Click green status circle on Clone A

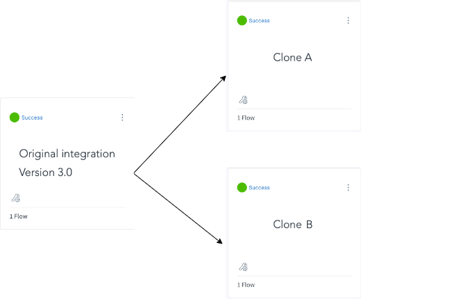click(x=242, y=20)
